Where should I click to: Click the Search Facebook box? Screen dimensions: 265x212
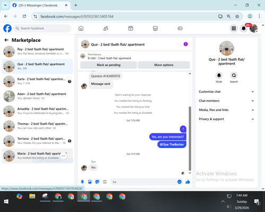pos(42,28)
